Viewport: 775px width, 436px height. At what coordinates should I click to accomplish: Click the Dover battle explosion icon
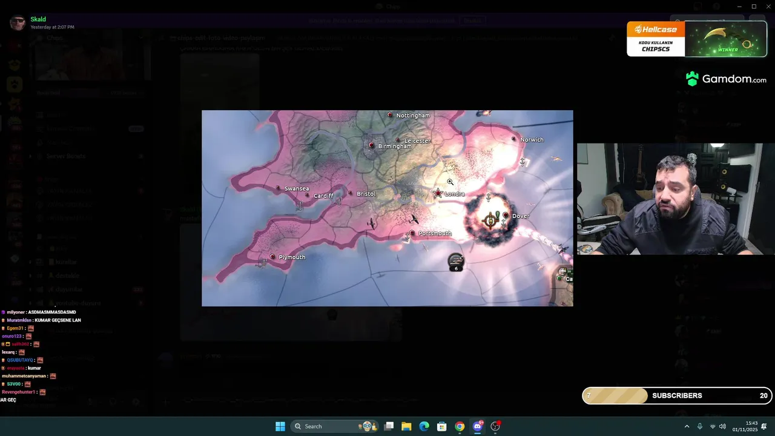(491, 220)
